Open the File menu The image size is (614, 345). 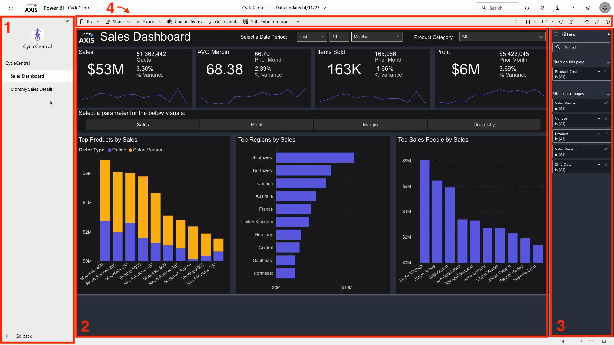click(90, 22)
